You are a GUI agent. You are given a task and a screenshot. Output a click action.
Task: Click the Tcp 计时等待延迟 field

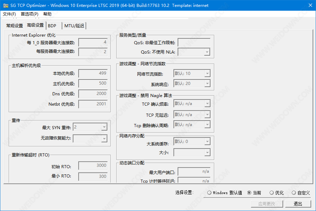[x=194, y=180]
